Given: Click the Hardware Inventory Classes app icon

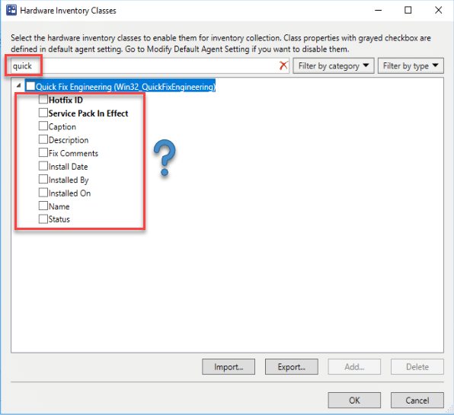Looking at the screenshot, I should tap(11, 10).
